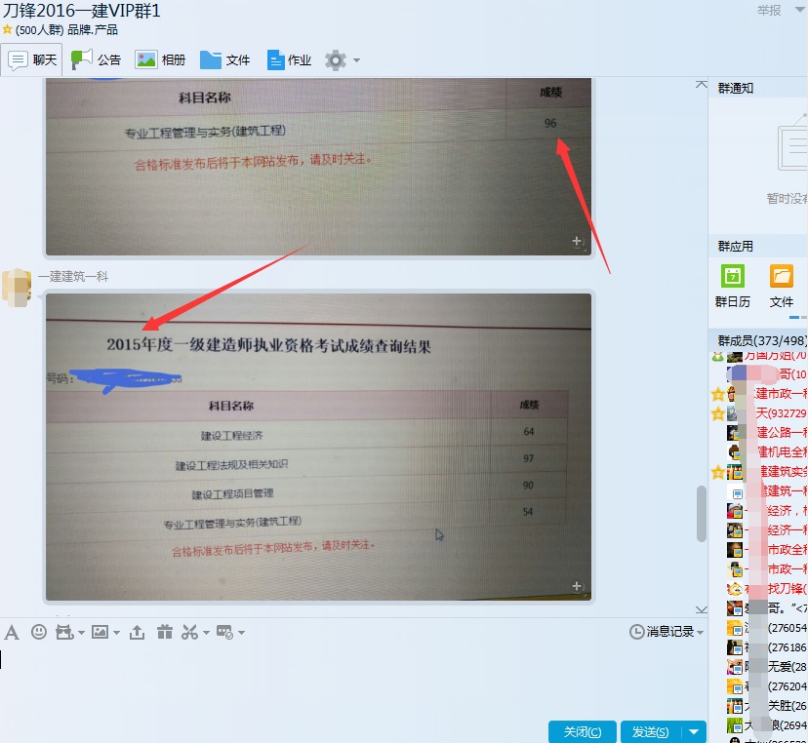The image size is (808, 743).
Task: Open the 2015年度一级建造师 score result image
Action: point(318,447)
